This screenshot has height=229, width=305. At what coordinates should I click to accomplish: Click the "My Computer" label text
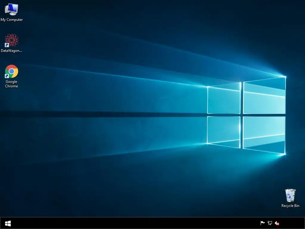click(x=12, y=20)
